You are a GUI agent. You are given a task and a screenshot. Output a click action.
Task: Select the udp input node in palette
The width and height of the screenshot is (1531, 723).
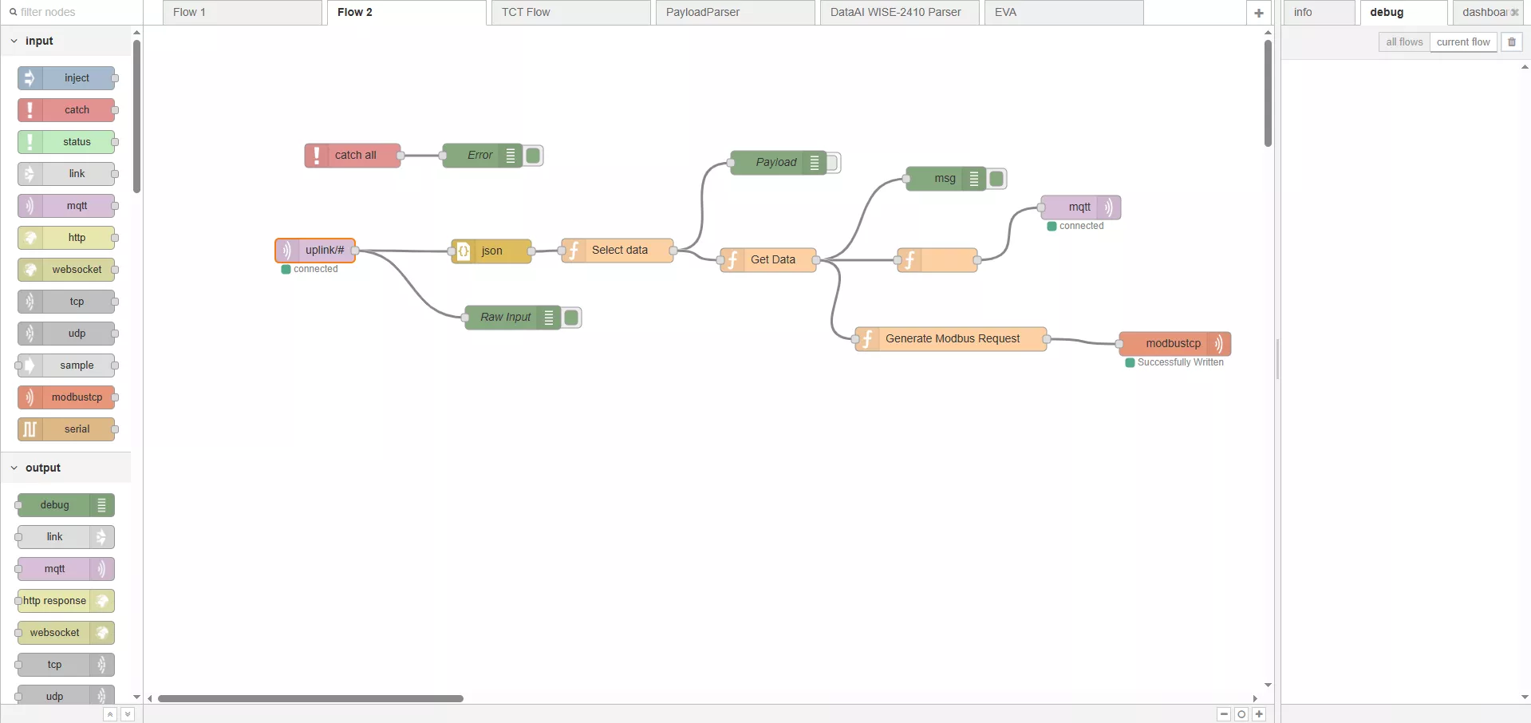pyautogui.click(x=66, y=334)
